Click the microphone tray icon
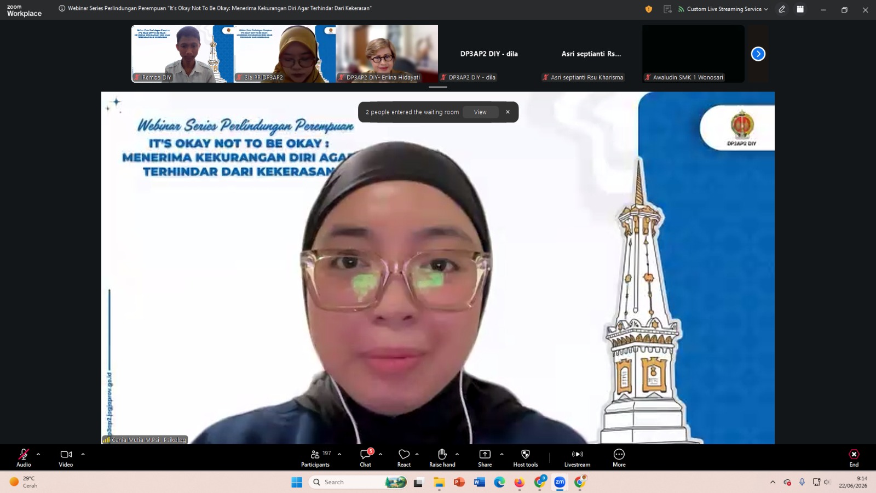This screenshot has width=876, height=493. click(802, 482)
